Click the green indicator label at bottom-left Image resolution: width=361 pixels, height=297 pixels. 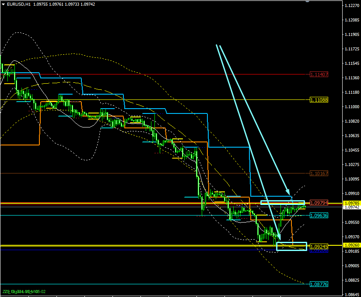click(24, 292)
